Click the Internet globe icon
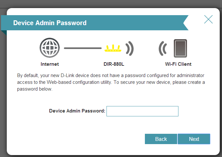 point(50,48)
